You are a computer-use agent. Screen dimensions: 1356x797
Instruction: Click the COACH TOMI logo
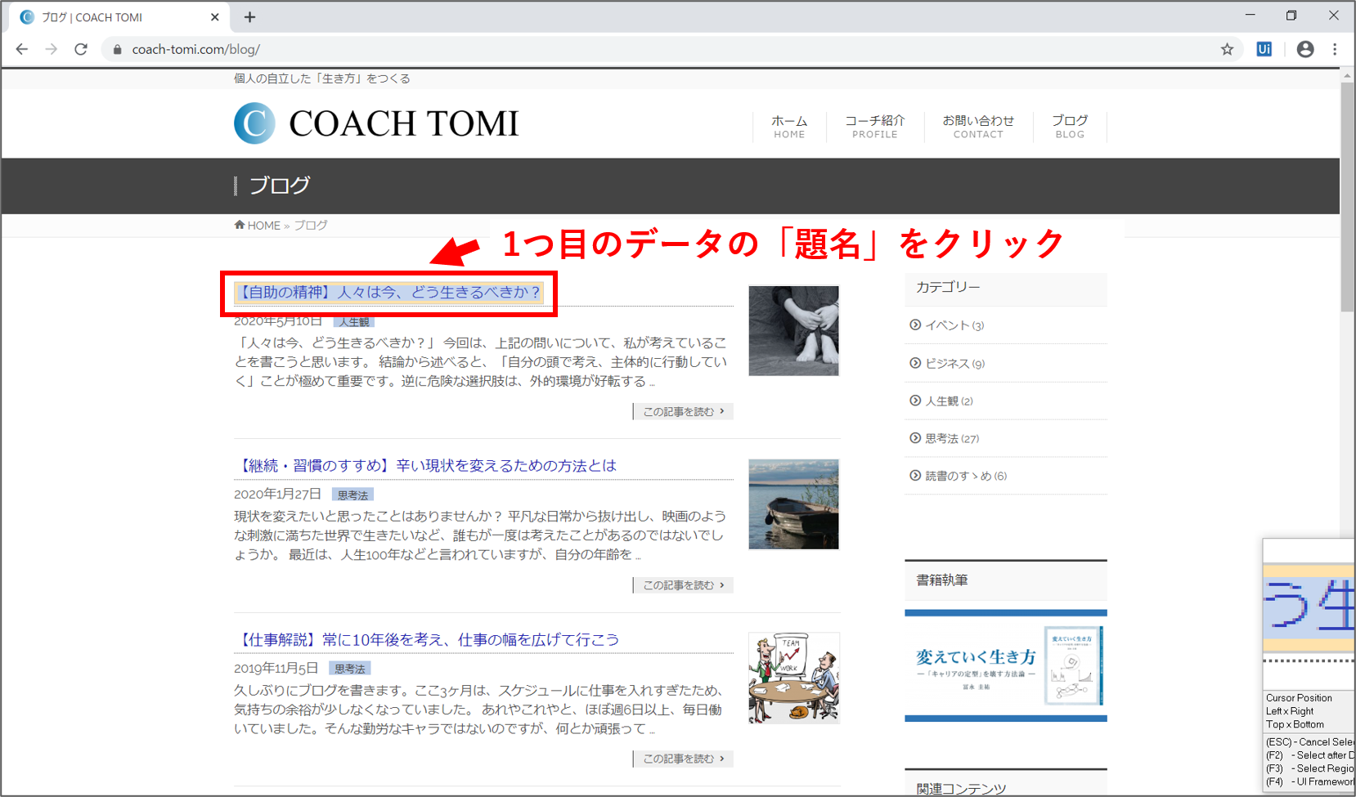(x=376, y=123)
